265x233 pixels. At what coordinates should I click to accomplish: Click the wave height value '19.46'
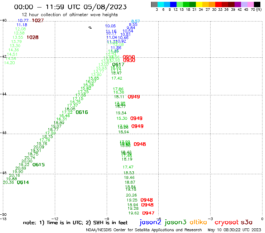(x=129, y=177)
